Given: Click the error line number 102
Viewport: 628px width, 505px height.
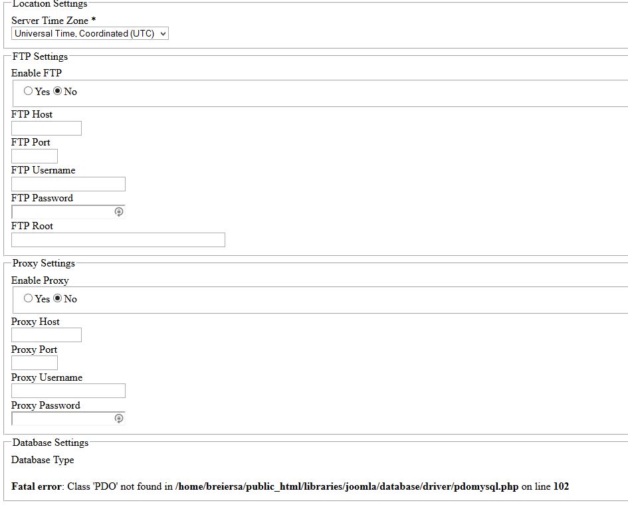Looking at the screenshot, I should coord(561,486).
